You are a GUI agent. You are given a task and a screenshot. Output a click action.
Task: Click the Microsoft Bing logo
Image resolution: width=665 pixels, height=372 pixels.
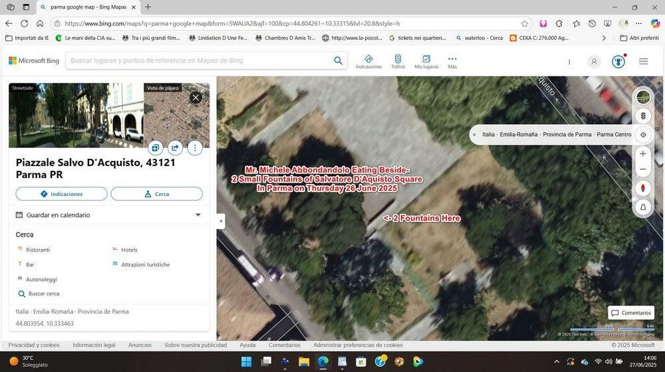point(34,60)
